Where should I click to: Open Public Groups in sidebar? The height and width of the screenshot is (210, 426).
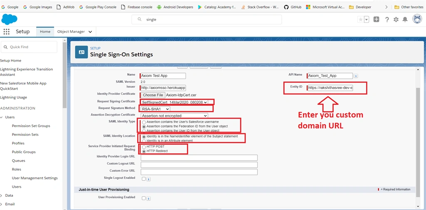(x=24, y=152)
